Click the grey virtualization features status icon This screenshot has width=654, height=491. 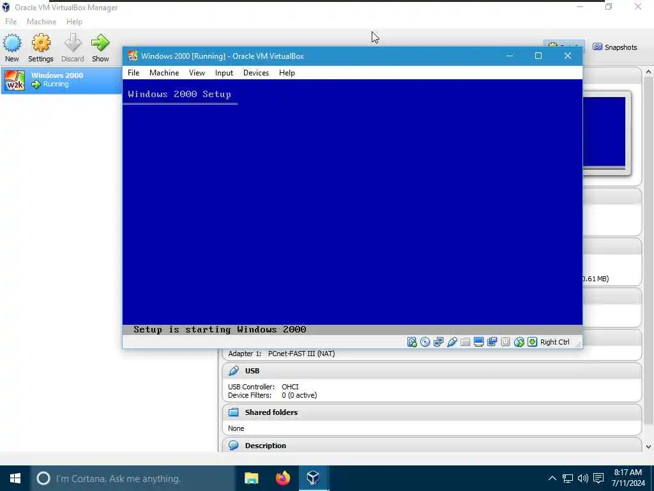505,342
